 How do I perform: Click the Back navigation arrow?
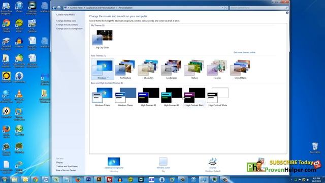coord(54,8)
